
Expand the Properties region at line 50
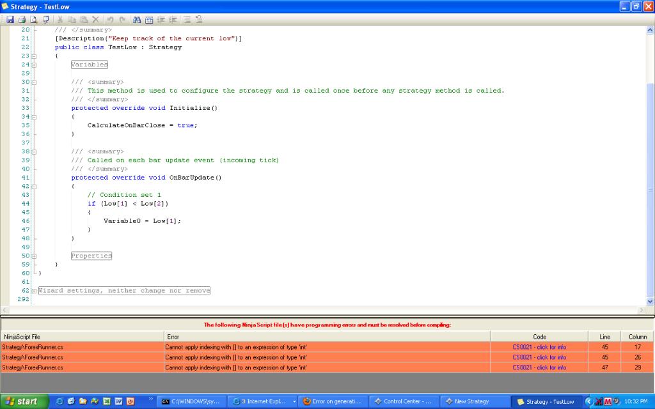coord(35,256)
